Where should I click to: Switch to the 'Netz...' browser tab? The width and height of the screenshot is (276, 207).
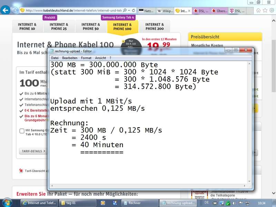[146, 11]
